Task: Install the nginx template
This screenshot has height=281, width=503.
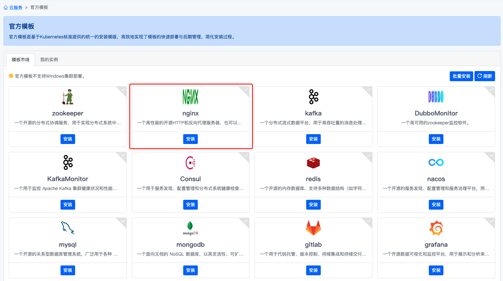Action: point(190,139)
